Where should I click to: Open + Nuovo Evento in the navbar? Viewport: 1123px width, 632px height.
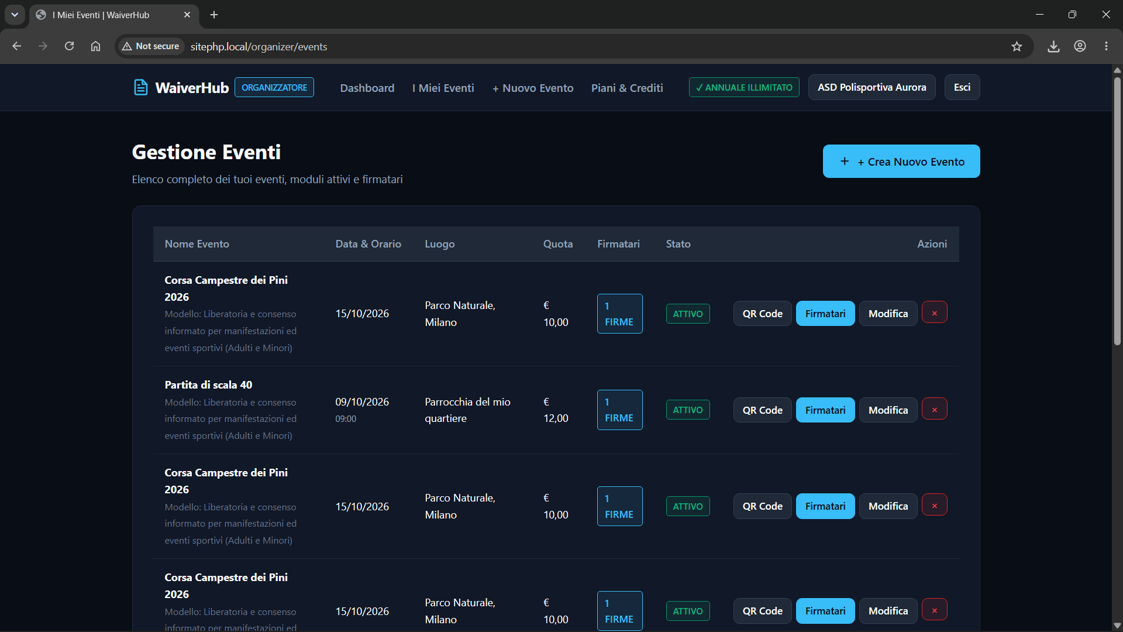tap(533, 88)
